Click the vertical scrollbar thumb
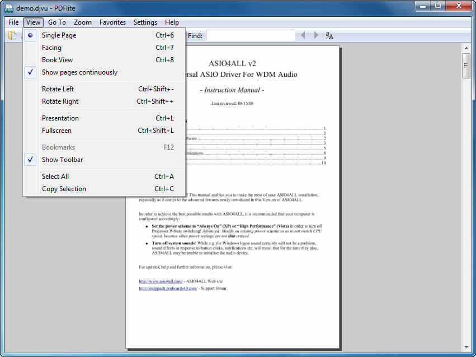 point(466,66)
